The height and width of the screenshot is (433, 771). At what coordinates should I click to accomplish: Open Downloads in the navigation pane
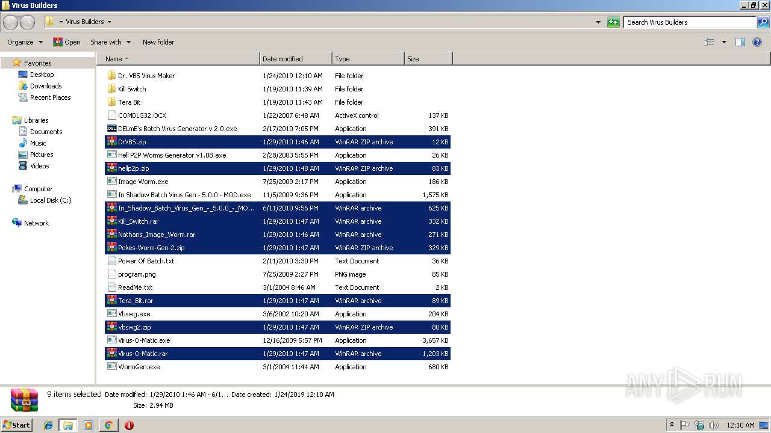46,86
